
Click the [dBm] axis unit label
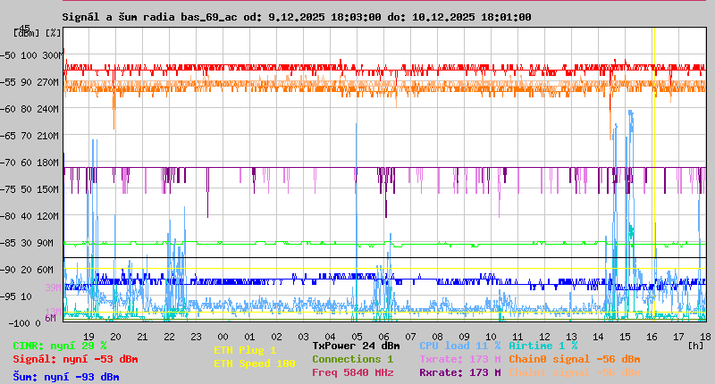[x=26, y=32]
